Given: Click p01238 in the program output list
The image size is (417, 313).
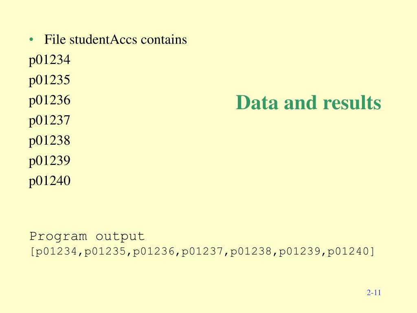Looking at the screenshot, I should tap(251, 251).
